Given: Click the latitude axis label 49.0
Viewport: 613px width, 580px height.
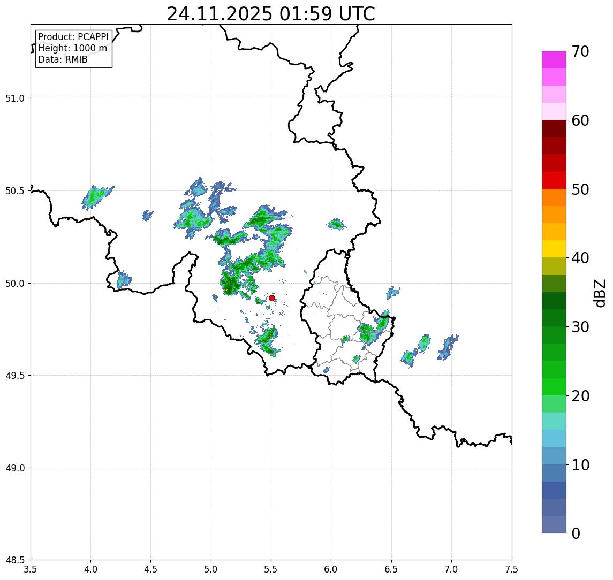Looking at the screenshot, I should pos(15,468).
